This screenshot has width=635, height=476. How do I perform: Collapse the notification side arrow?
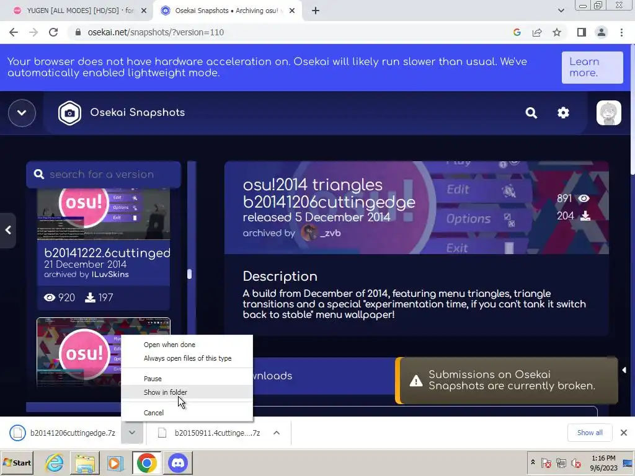pos(624,371)
